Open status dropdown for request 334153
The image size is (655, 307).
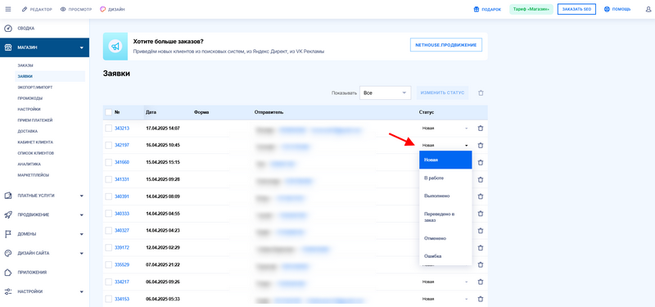445,299
